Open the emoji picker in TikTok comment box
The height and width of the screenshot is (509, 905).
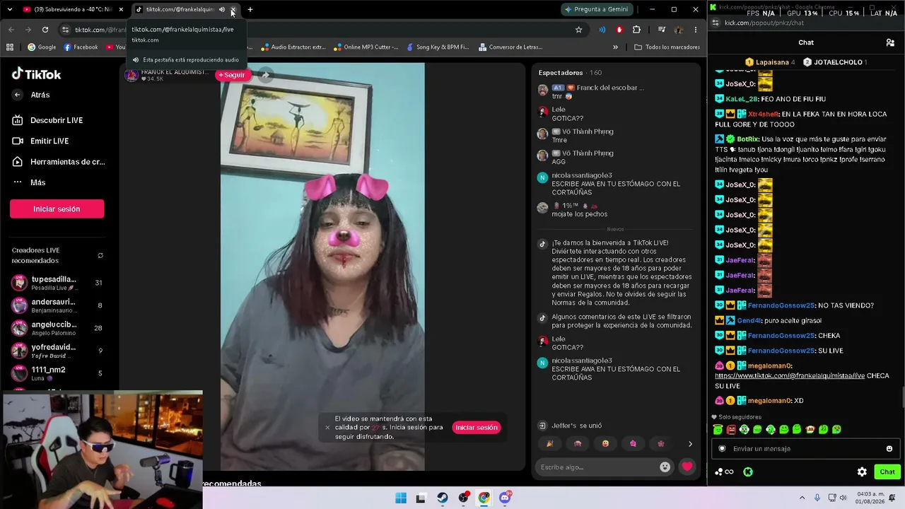(665, 467)
